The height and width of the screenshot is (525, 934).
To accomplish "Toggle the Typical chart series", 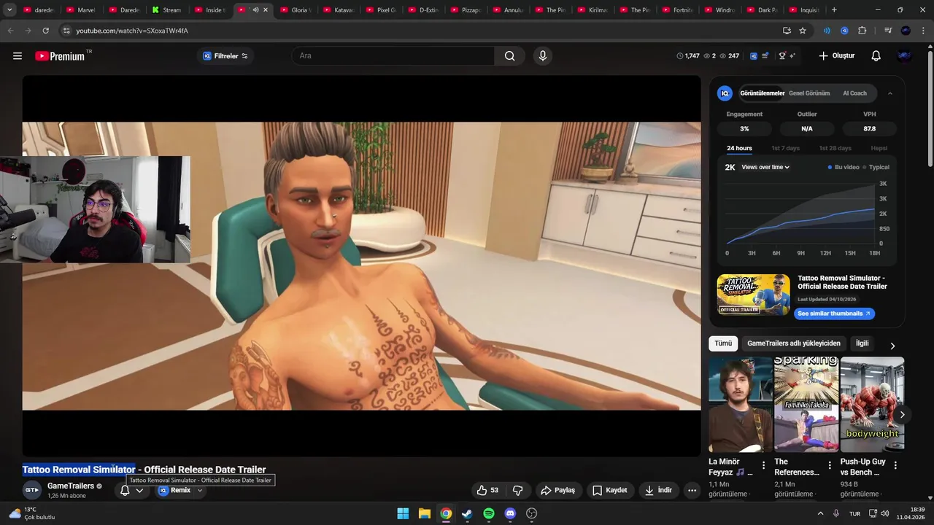I will [876, 168].
